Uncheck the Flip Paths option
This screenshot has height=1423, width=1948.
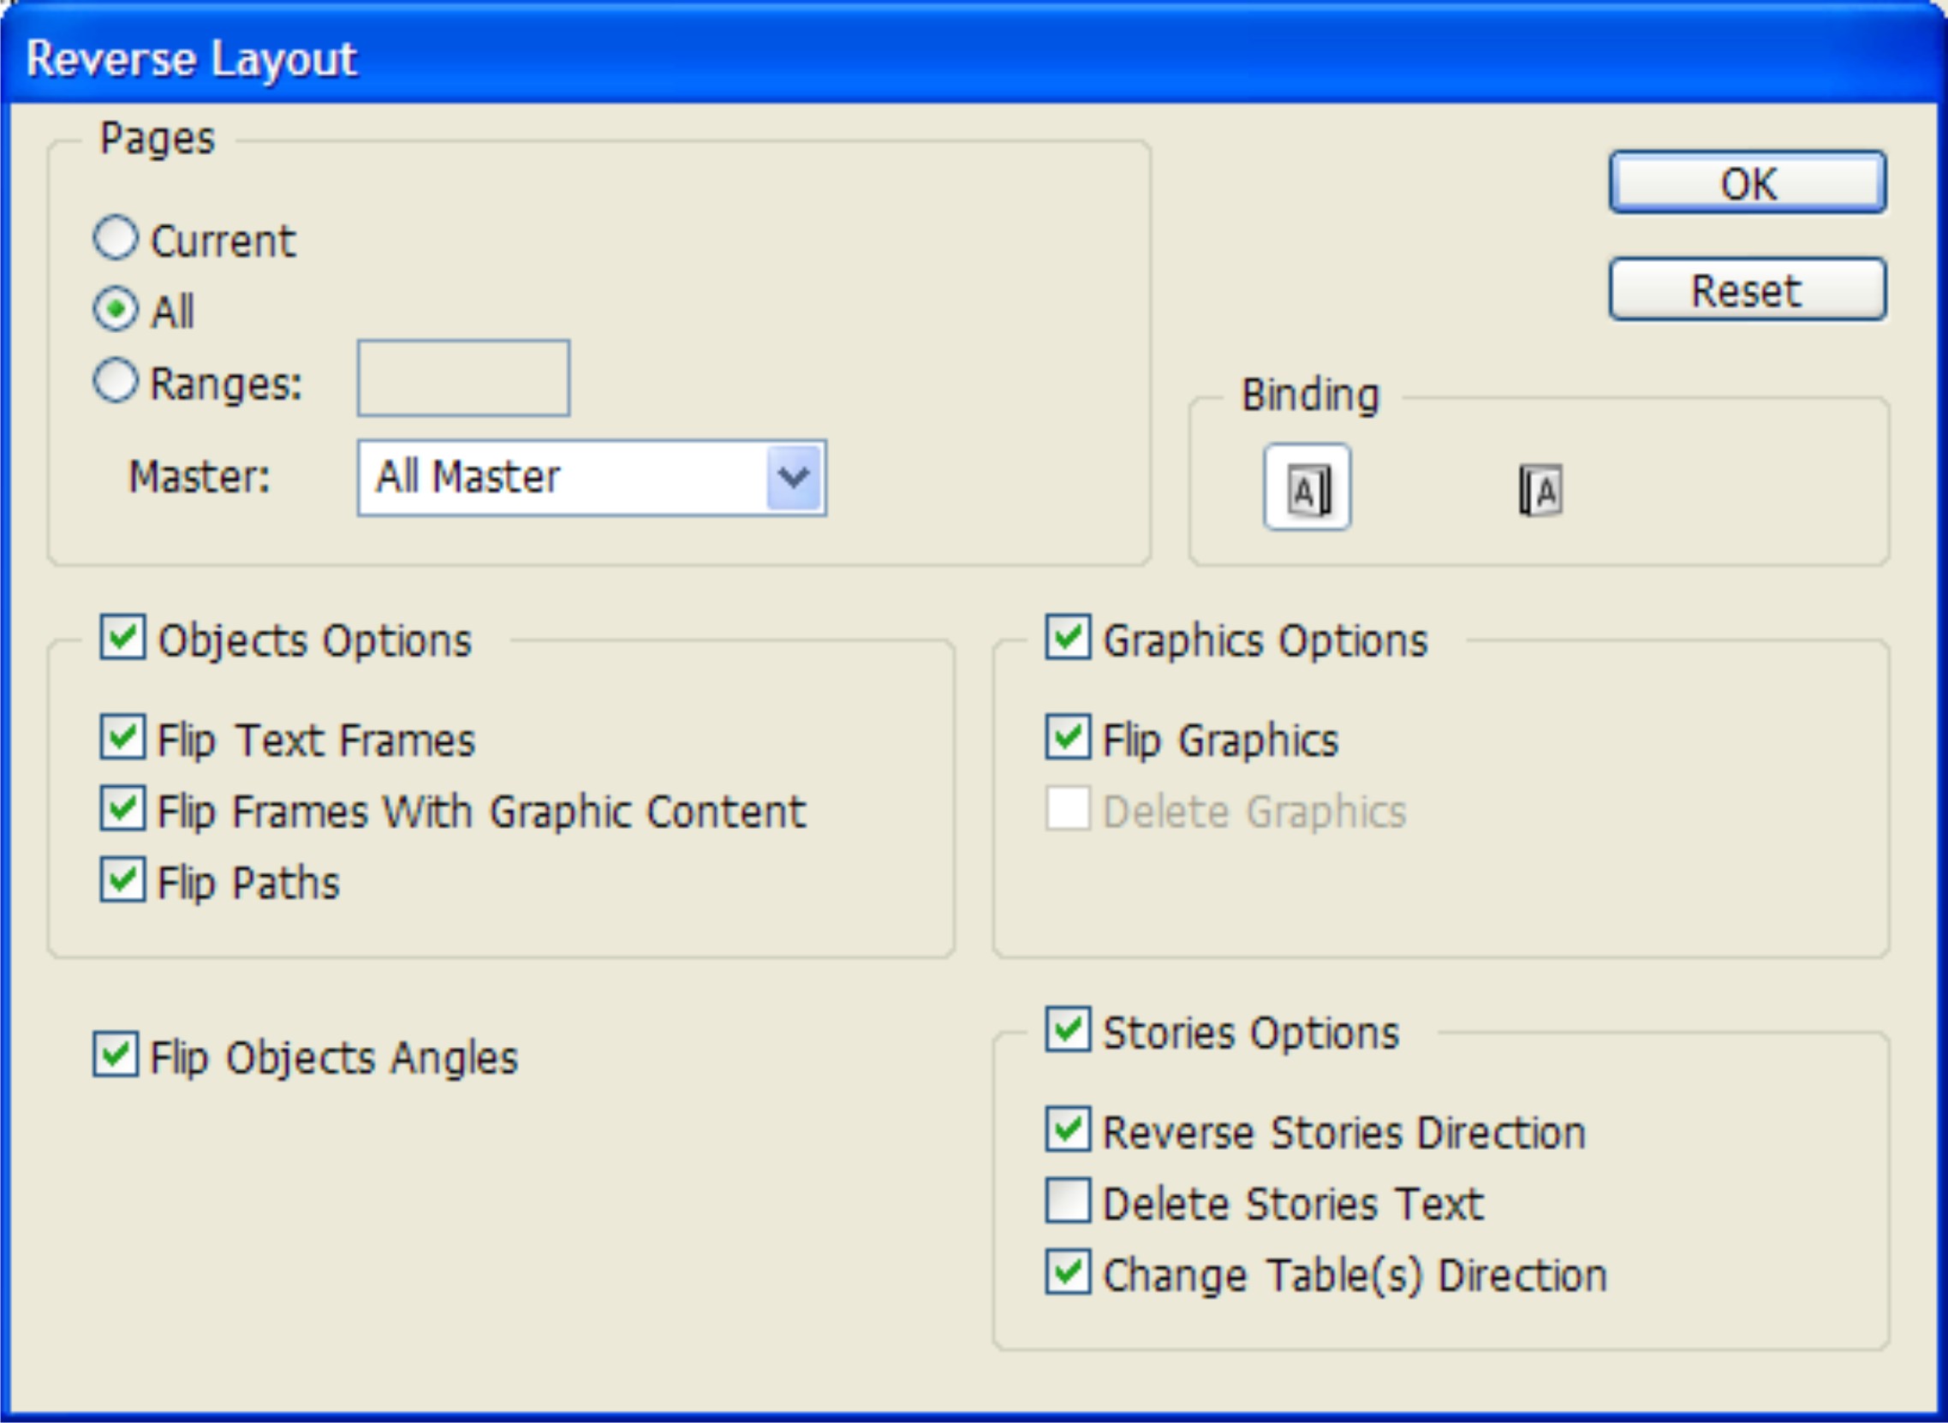[x=122, y=879]
